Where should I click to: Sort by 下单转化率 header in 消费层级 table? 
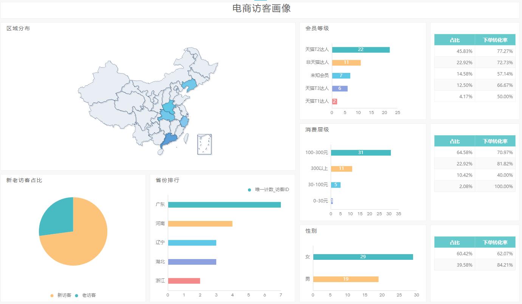click(x=495, y=141)
